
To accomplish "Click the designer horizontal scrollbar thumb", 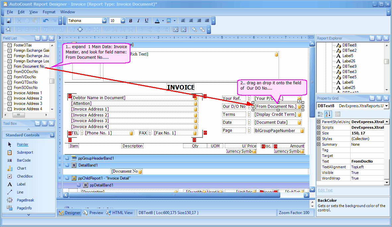I will click(174, 195).
